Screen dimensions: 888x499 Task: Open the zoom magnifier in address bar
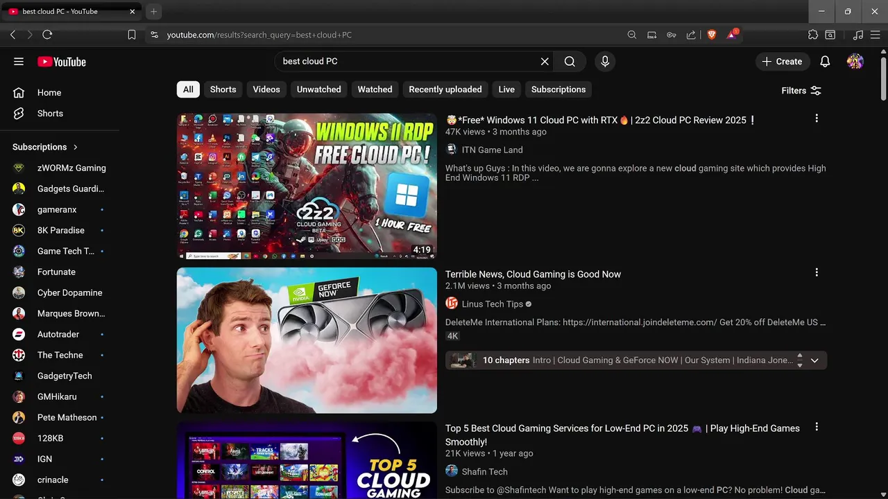[x=632, y=35]
